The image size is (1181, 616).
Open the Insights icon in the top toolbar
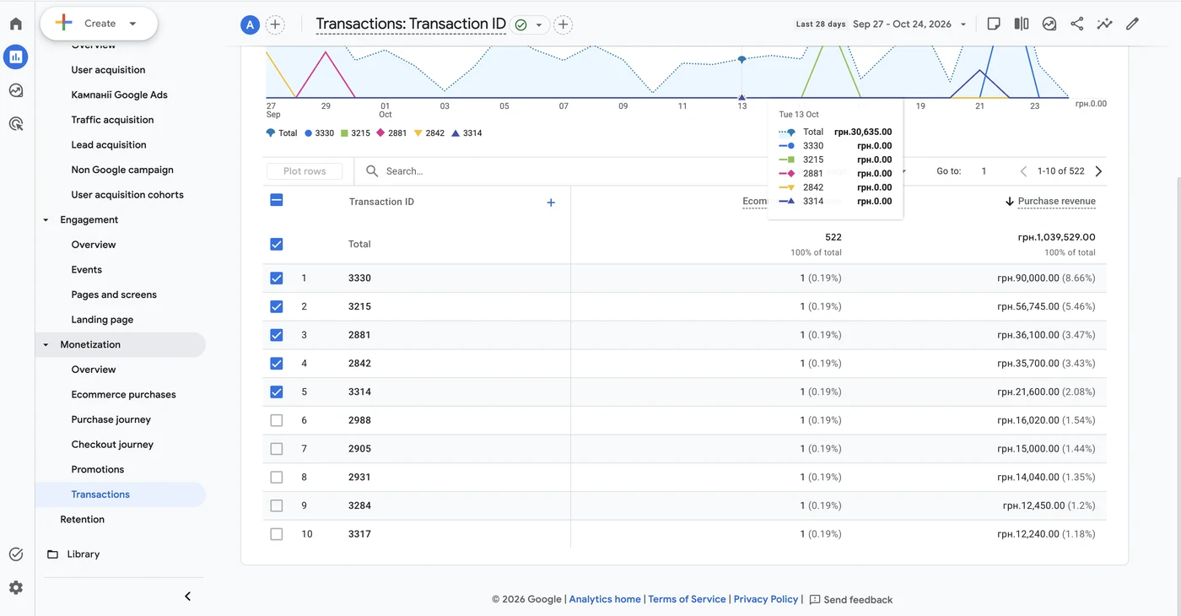(1049, 24)
